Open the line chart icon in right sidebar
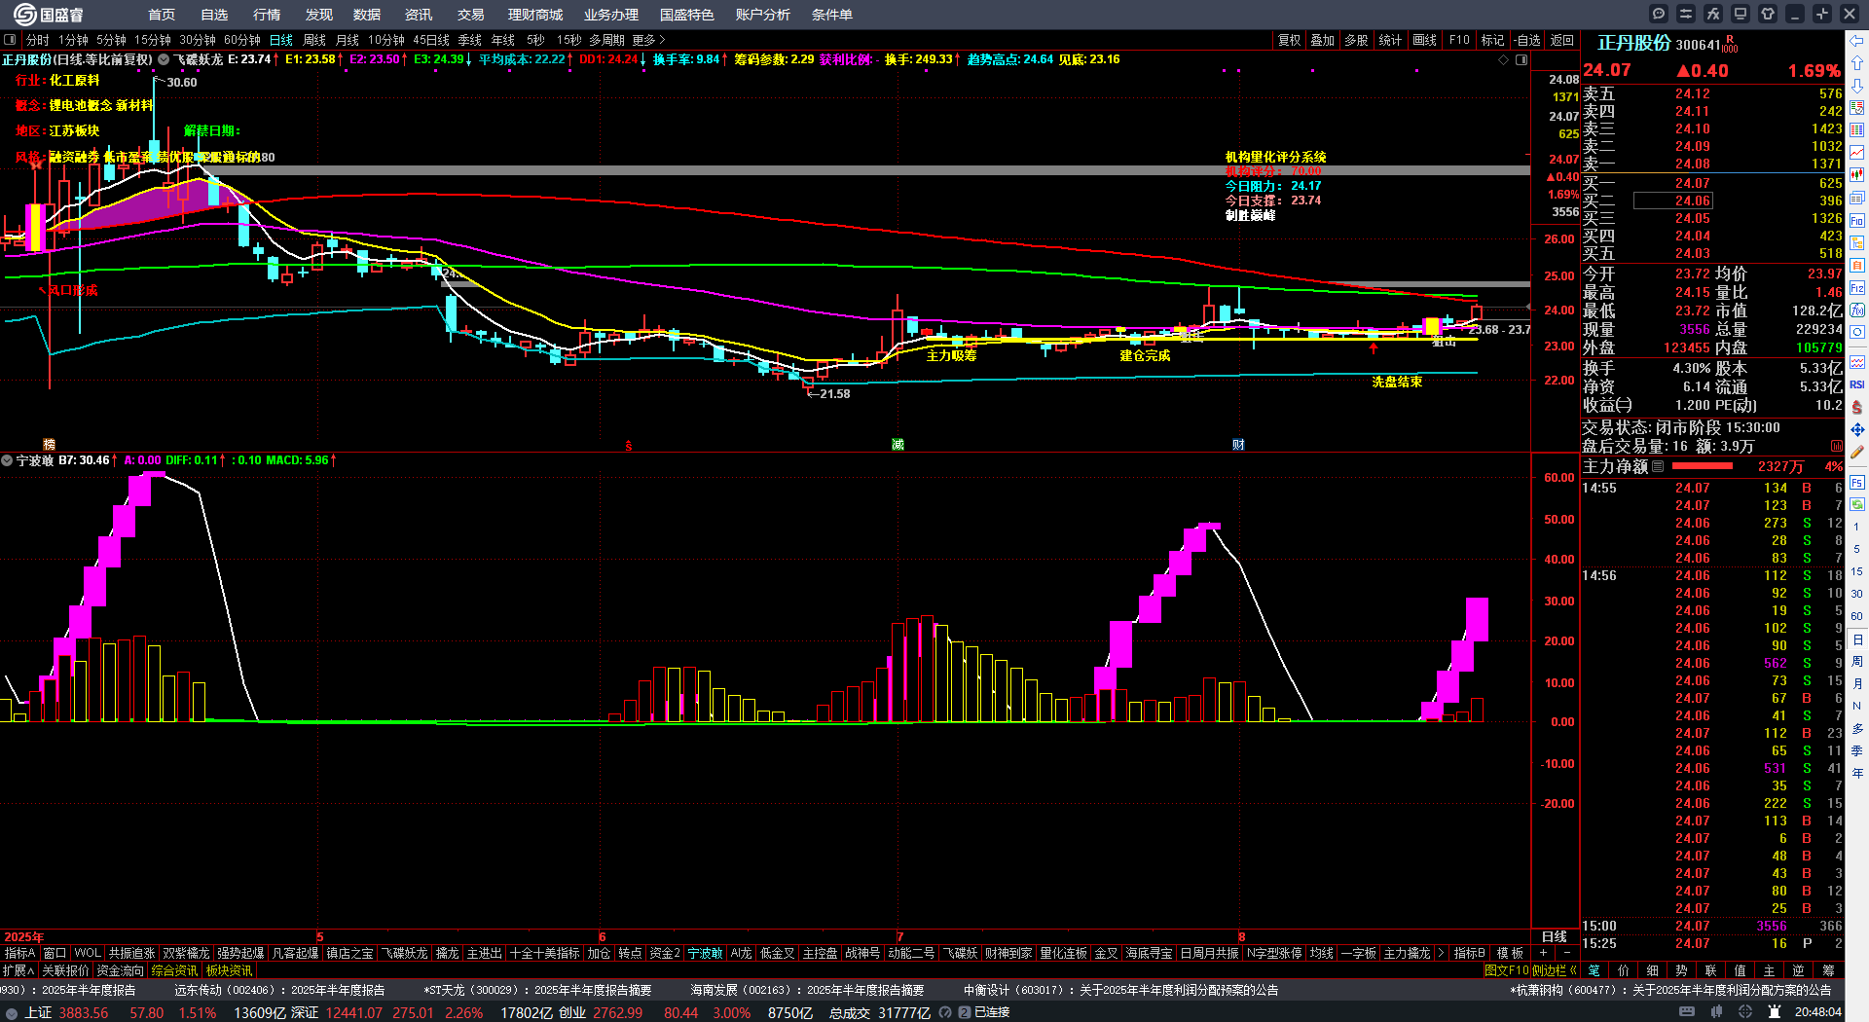1869x1022 pixels. point(1857,153)
